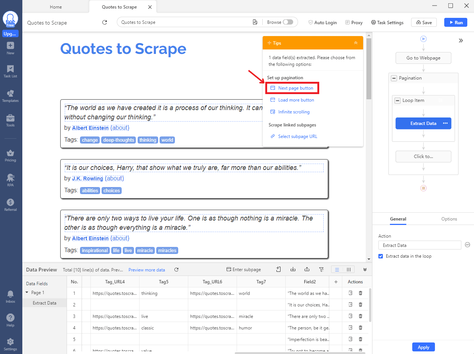
Task: Collapse the Loop Item block
Action: tap(397, 100)
